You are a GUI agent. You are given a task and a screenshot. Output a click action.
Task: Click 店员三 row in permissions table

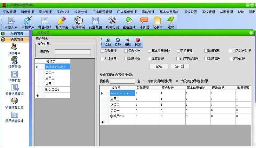click(x=175, y=99)
